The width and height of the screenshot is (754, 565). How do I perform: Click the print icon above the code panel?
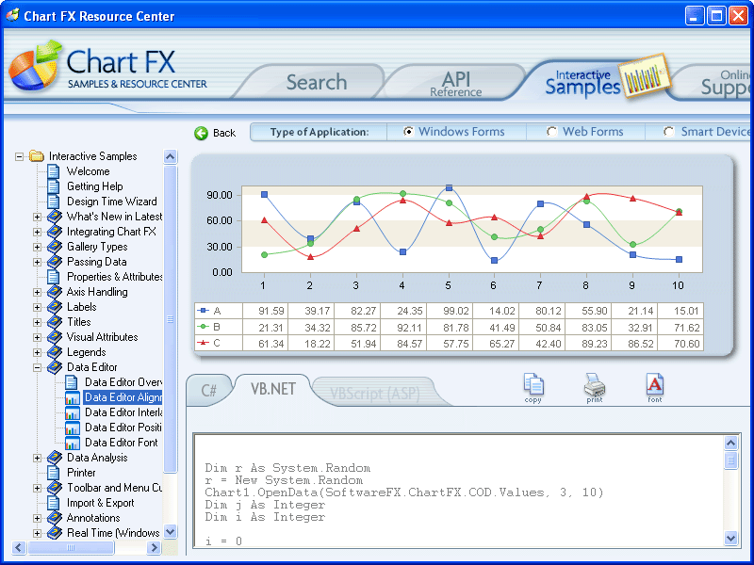click(x=594, y=386)
